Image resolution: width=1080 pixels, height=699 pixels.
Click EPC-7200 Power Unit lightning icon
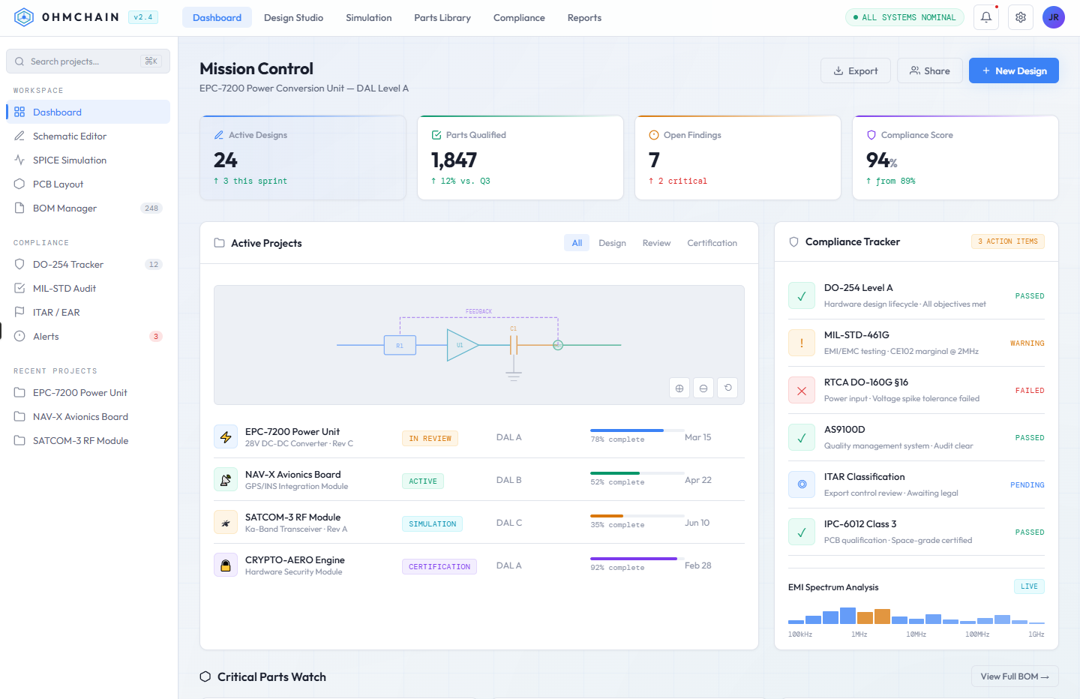[x=226, y=436]
